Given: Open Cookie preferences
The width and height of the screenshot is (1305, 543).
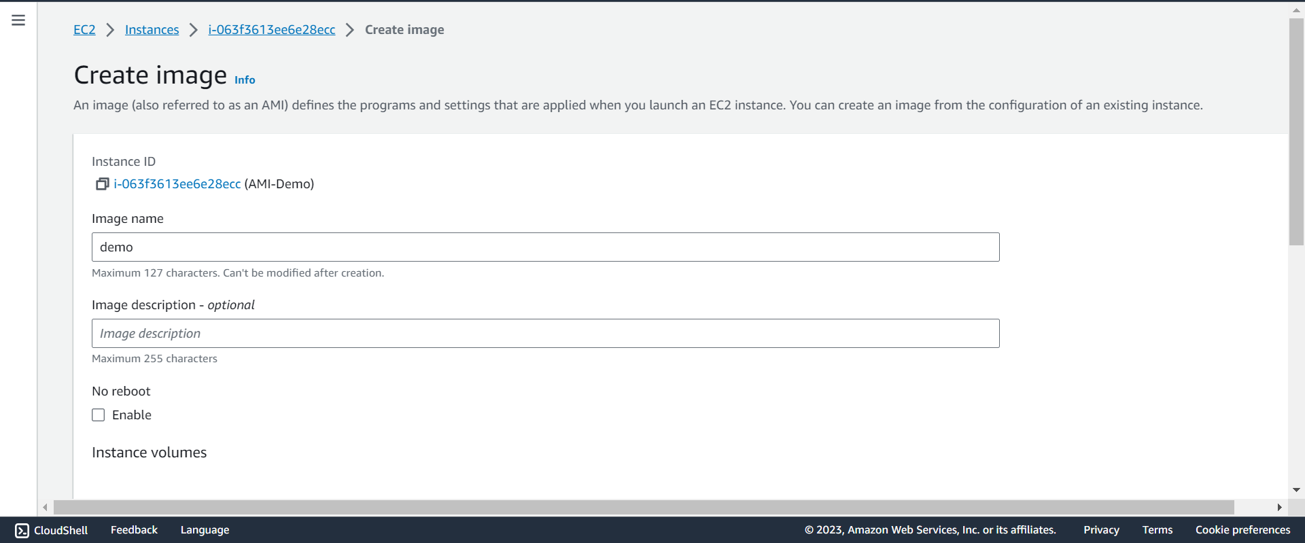Looking at the screenshot, I should pos(1243,530).
